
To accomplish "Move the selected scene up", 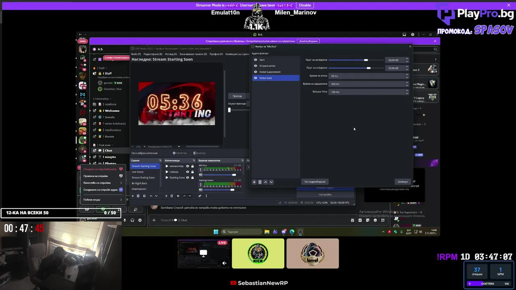I will pos(151,196).
